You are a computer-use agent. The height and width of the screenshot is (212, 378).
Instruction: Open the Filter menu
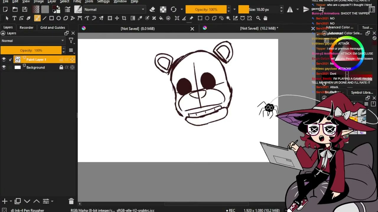(77, 1)
